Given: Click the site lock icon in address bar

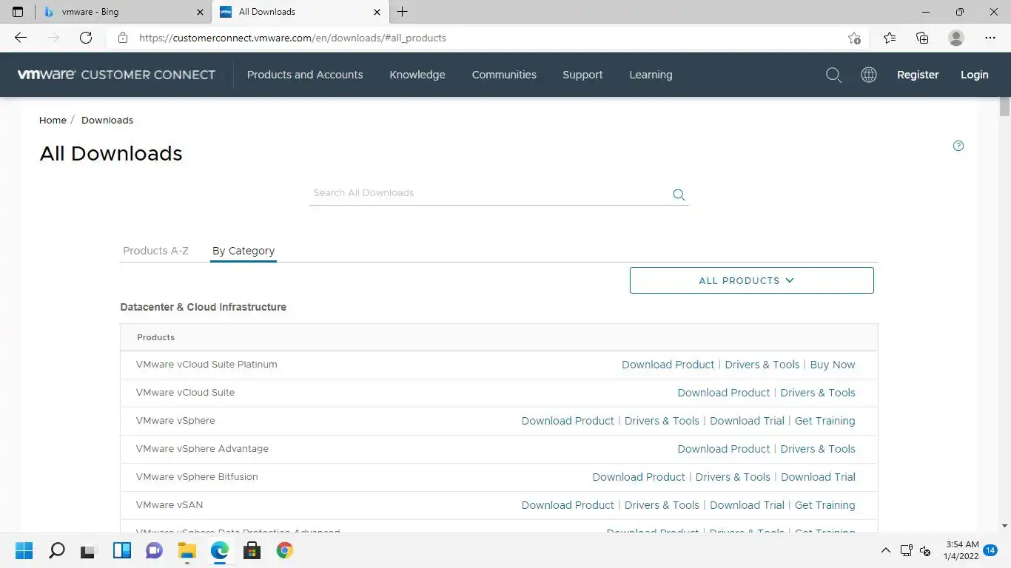Looking at the screenshot, I should tap(123, 38).
